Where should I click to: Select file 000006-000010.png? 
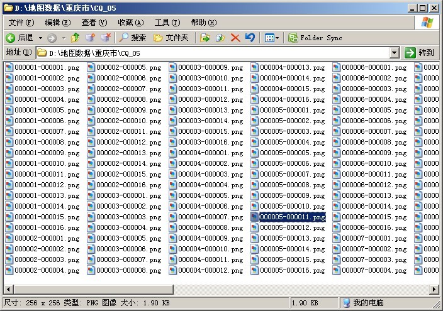pos(370,164)
